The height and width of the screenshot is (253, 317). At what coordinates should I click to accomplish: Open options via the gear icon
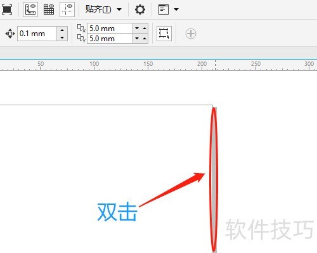pos(140,10)
